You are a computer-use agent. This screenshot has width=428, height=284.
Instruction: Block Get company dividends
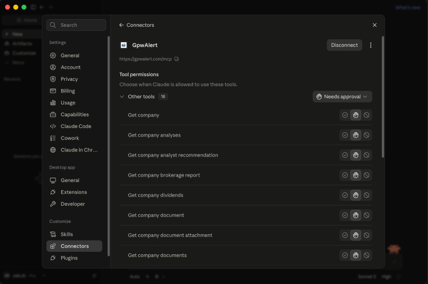coord(366,195)
